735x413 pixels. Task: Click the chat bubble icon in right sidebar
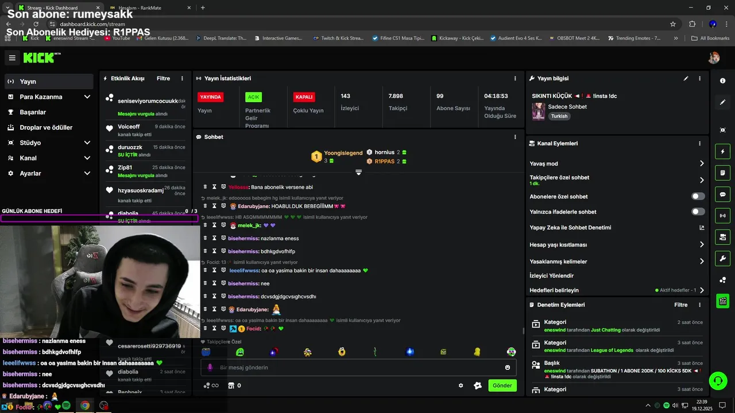click(x=722, y=194)
